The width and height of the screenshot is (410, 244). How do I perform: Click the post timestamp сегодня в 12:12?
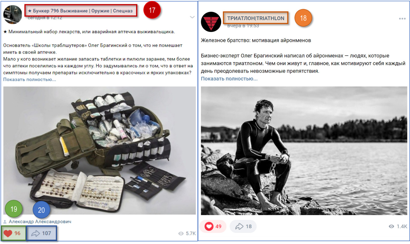pyautogui.click(x=45, y=17)
